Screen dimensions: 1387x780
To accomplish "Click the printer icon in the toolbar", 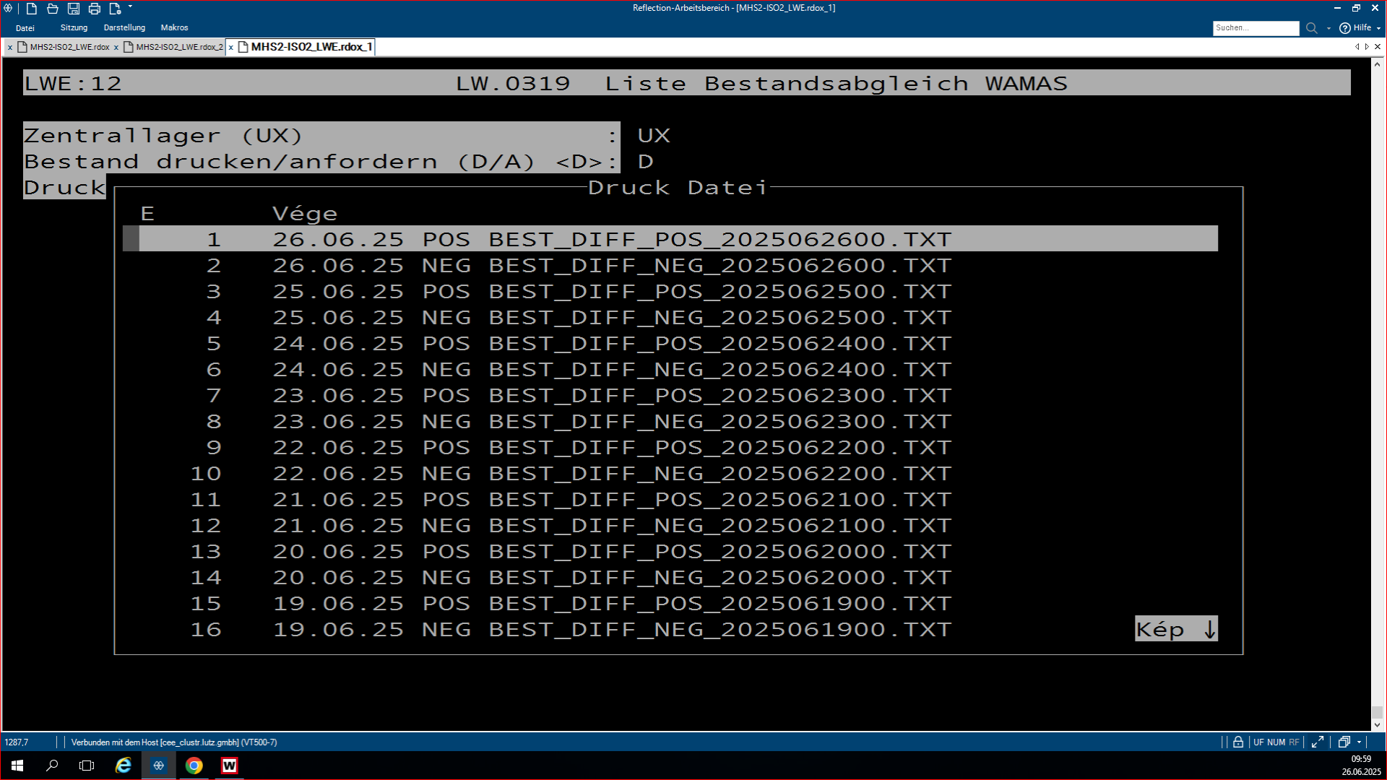I will pyautogui.click(x=95, y=9).
